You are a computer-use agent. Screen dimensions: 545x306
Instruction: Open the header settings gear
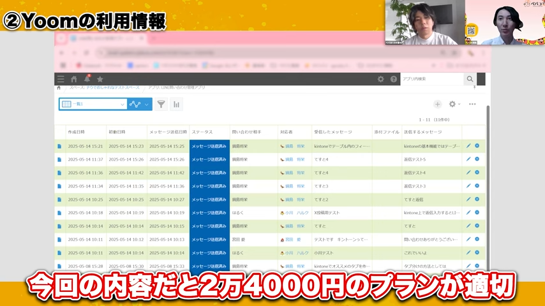tap(381, 79)
